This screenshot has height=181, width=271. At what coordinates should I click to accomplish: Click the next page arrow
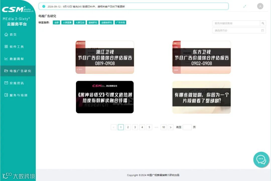(171, 127)
